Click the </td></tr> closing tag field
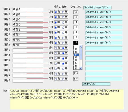 [x=96, y=84]
